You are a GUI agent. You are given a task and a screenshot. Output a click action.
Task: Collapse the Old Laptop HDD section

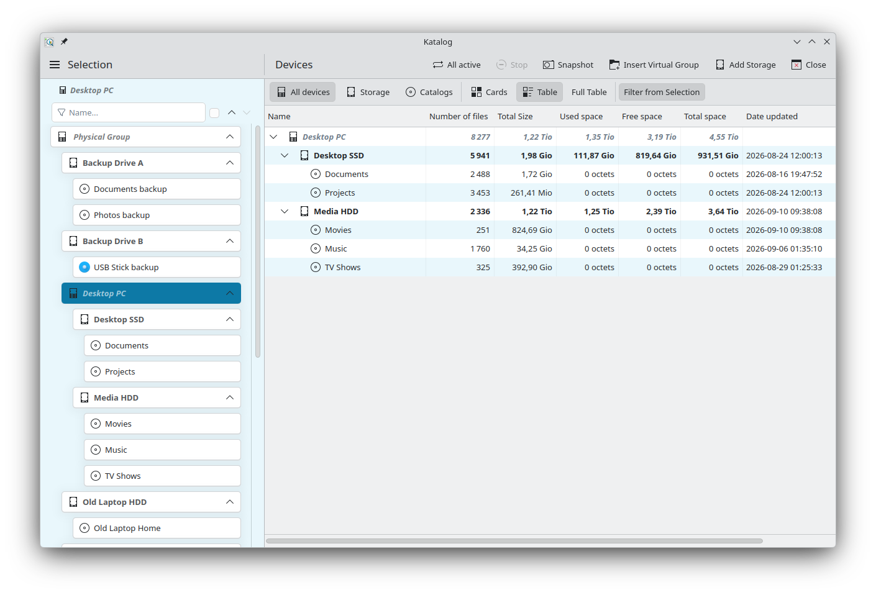pyautogui.click(x=230, y=502)
